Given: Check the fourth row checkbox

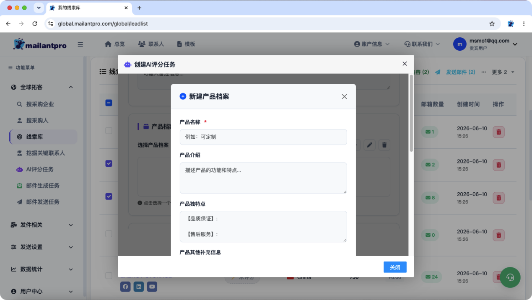Looking at the screenshot, I should point(109,233).
